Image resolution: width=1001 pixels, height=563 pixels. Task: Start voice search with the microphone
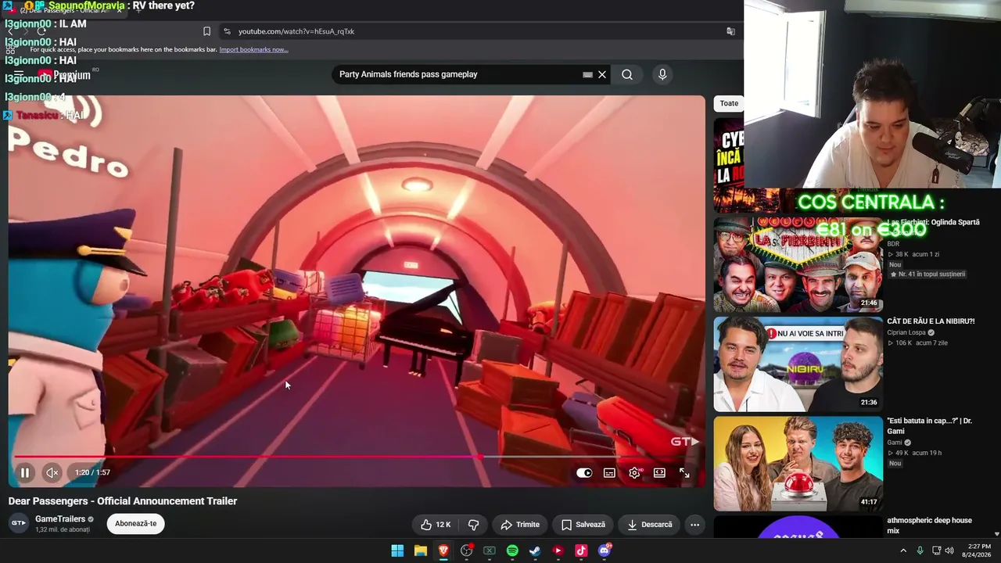[662, 74]
